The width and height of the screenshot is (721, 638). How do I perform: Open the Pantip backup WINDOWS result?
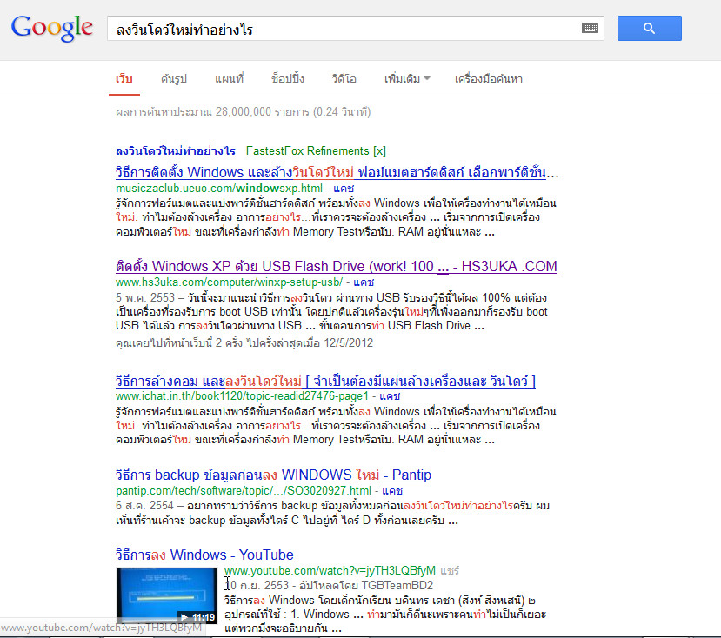click(273, 475)
